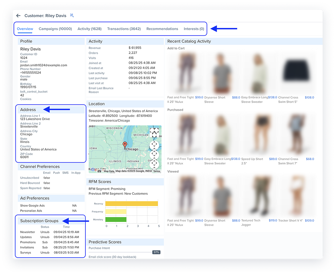The width and height of the screenshot is (335, 274).
Task: Click the magic wand icon near Riley Davis
Action: coord(72,15)
